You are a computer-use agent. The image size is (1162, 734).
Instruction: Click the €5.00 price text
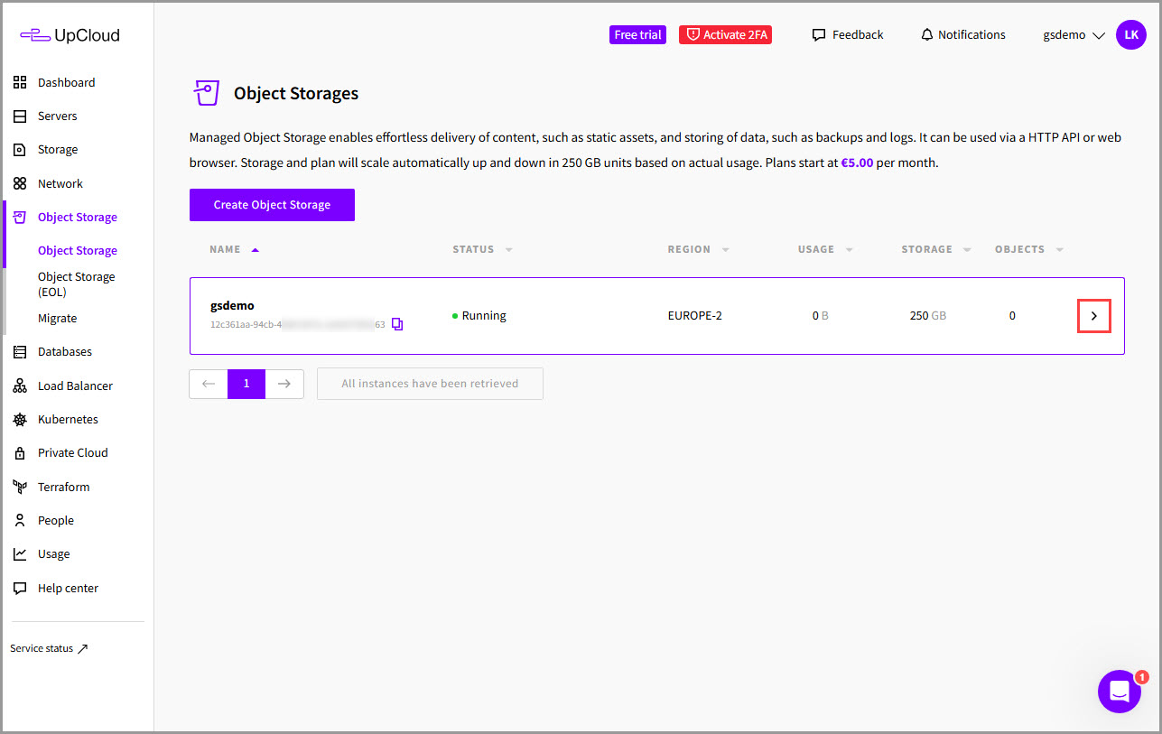(857, 163)
